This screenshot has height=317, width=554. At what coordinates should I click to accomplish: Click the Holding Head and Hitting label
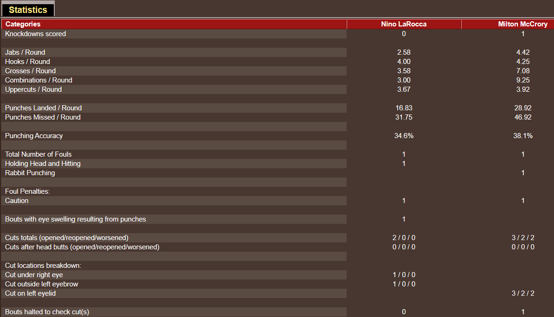(x=43, y=164)
